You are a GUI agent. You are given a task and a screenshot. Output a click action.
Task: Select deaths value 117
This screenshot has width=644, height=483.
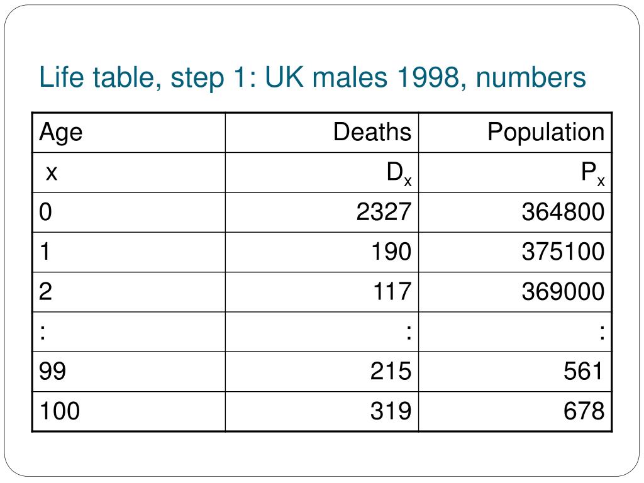click(392, 291)
